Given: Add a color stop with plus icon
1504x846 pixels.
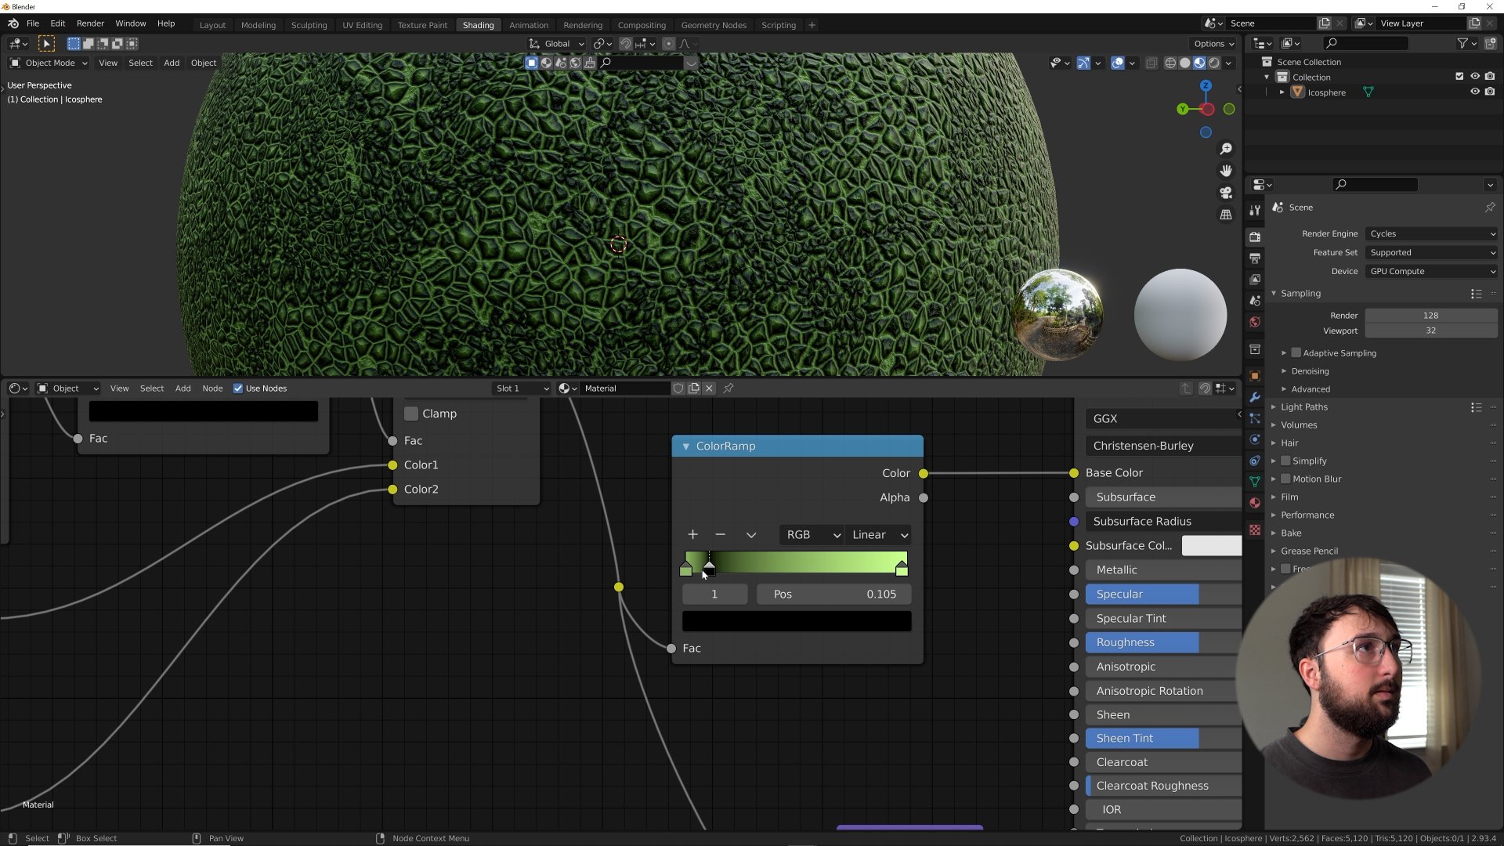Looking at the screenshot, I should pos(692,534).
